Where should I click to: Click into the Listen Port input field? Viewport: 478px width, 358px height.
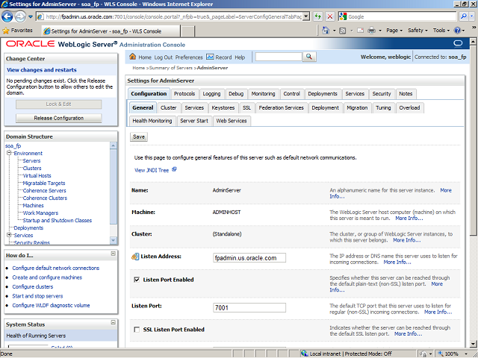(x=249, y=307)
